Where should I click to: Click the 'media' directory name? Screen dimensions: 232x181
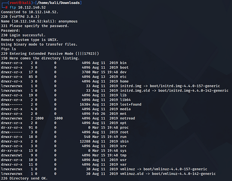click(125, 109)
